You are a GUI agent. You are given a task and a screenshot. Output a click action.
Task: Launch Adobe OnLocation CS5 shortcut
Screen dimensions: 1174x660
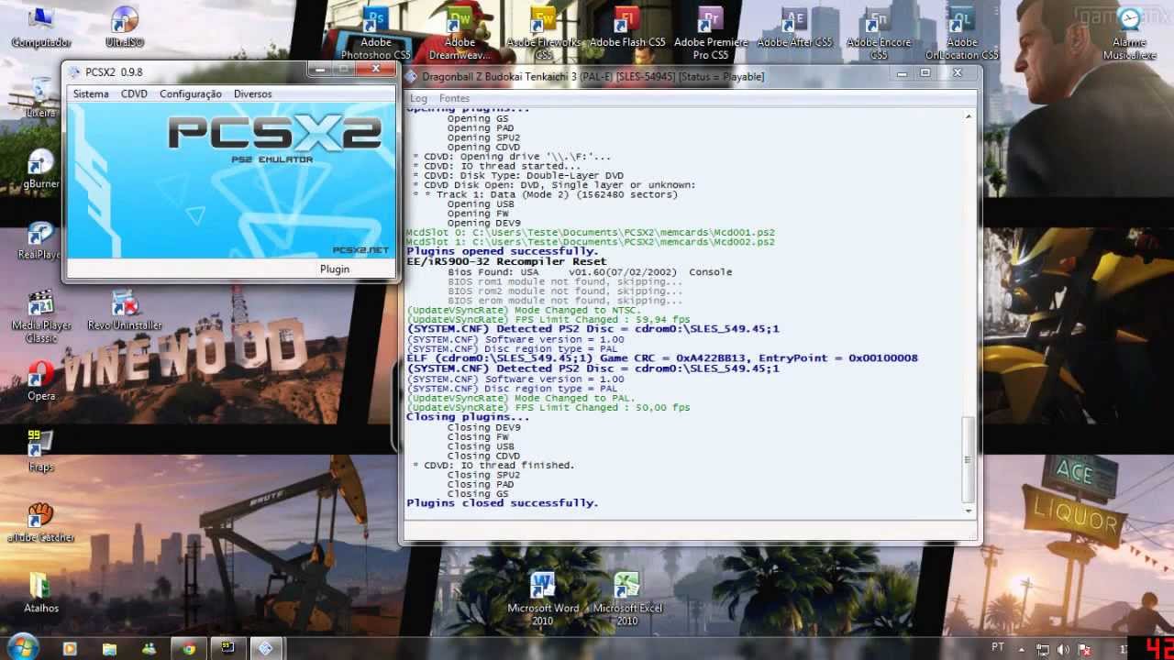[x=962, y=34]
